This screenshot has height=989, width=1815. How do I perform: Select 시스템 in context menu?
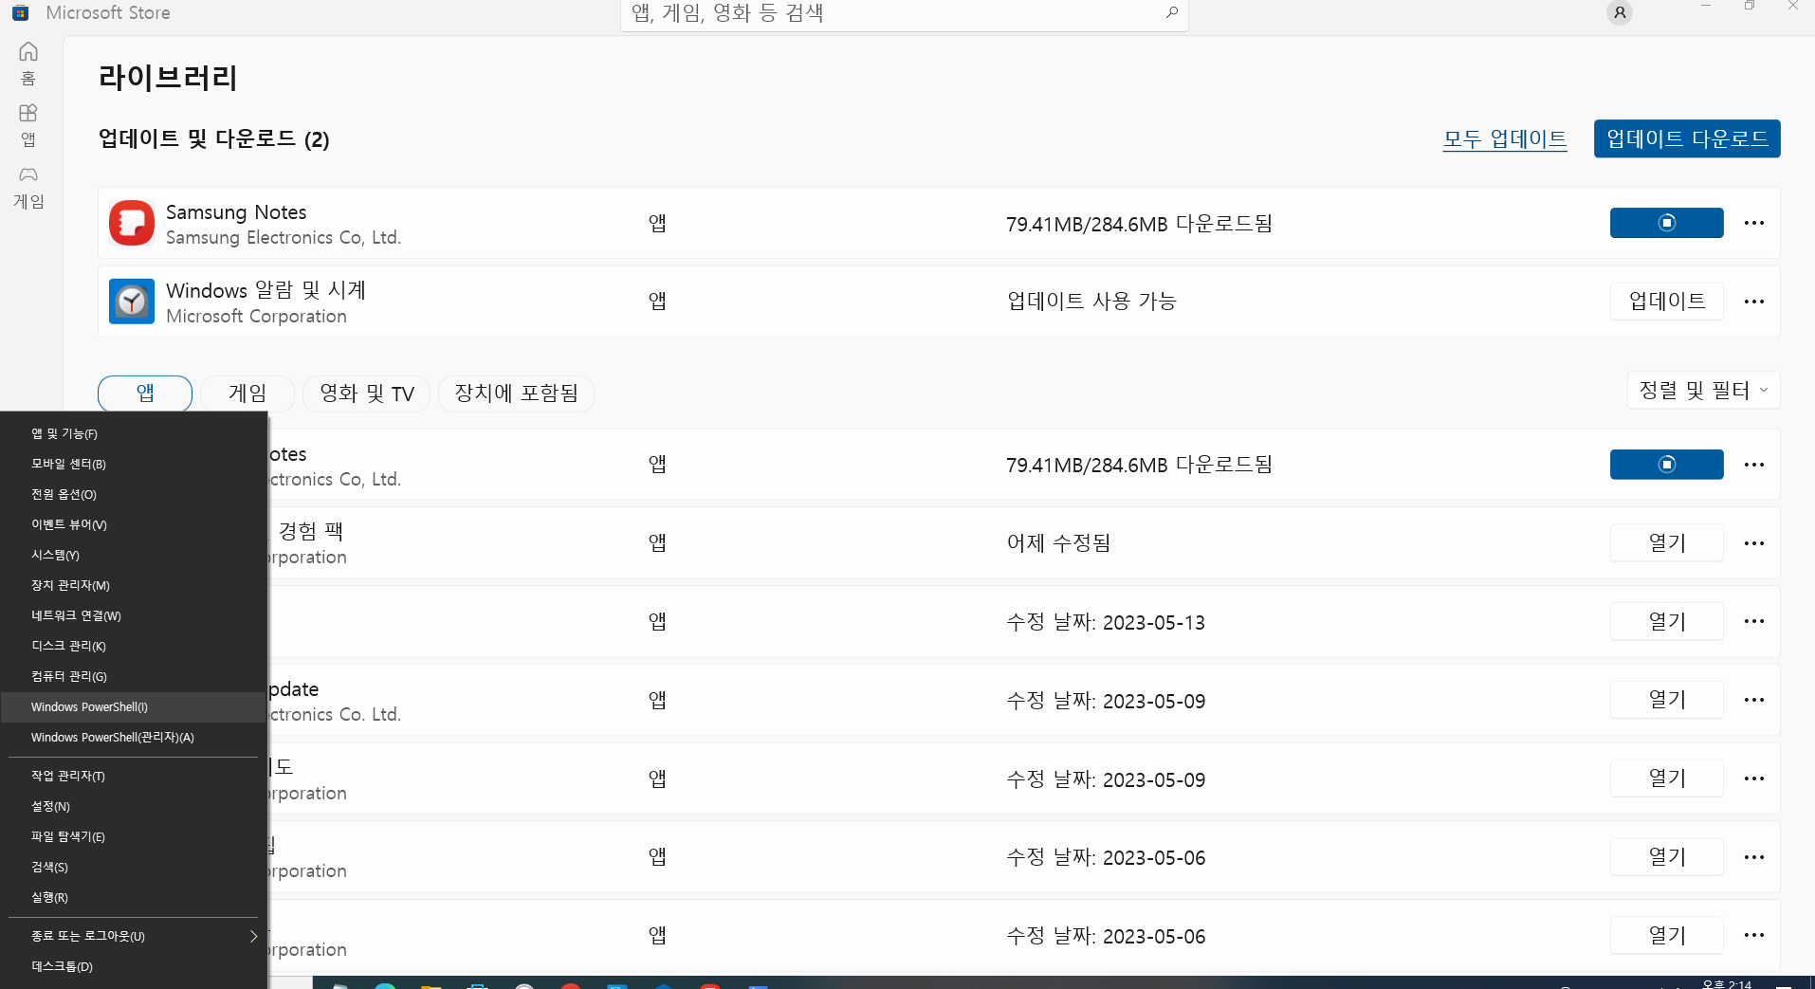(x=134, y=555)
